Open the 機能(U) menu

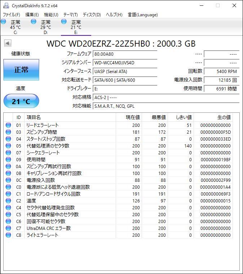[51, 15]
